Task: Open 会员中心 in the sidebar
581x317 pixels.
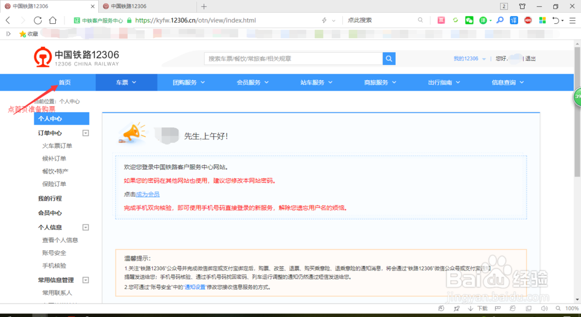Action: coord(49,213)
